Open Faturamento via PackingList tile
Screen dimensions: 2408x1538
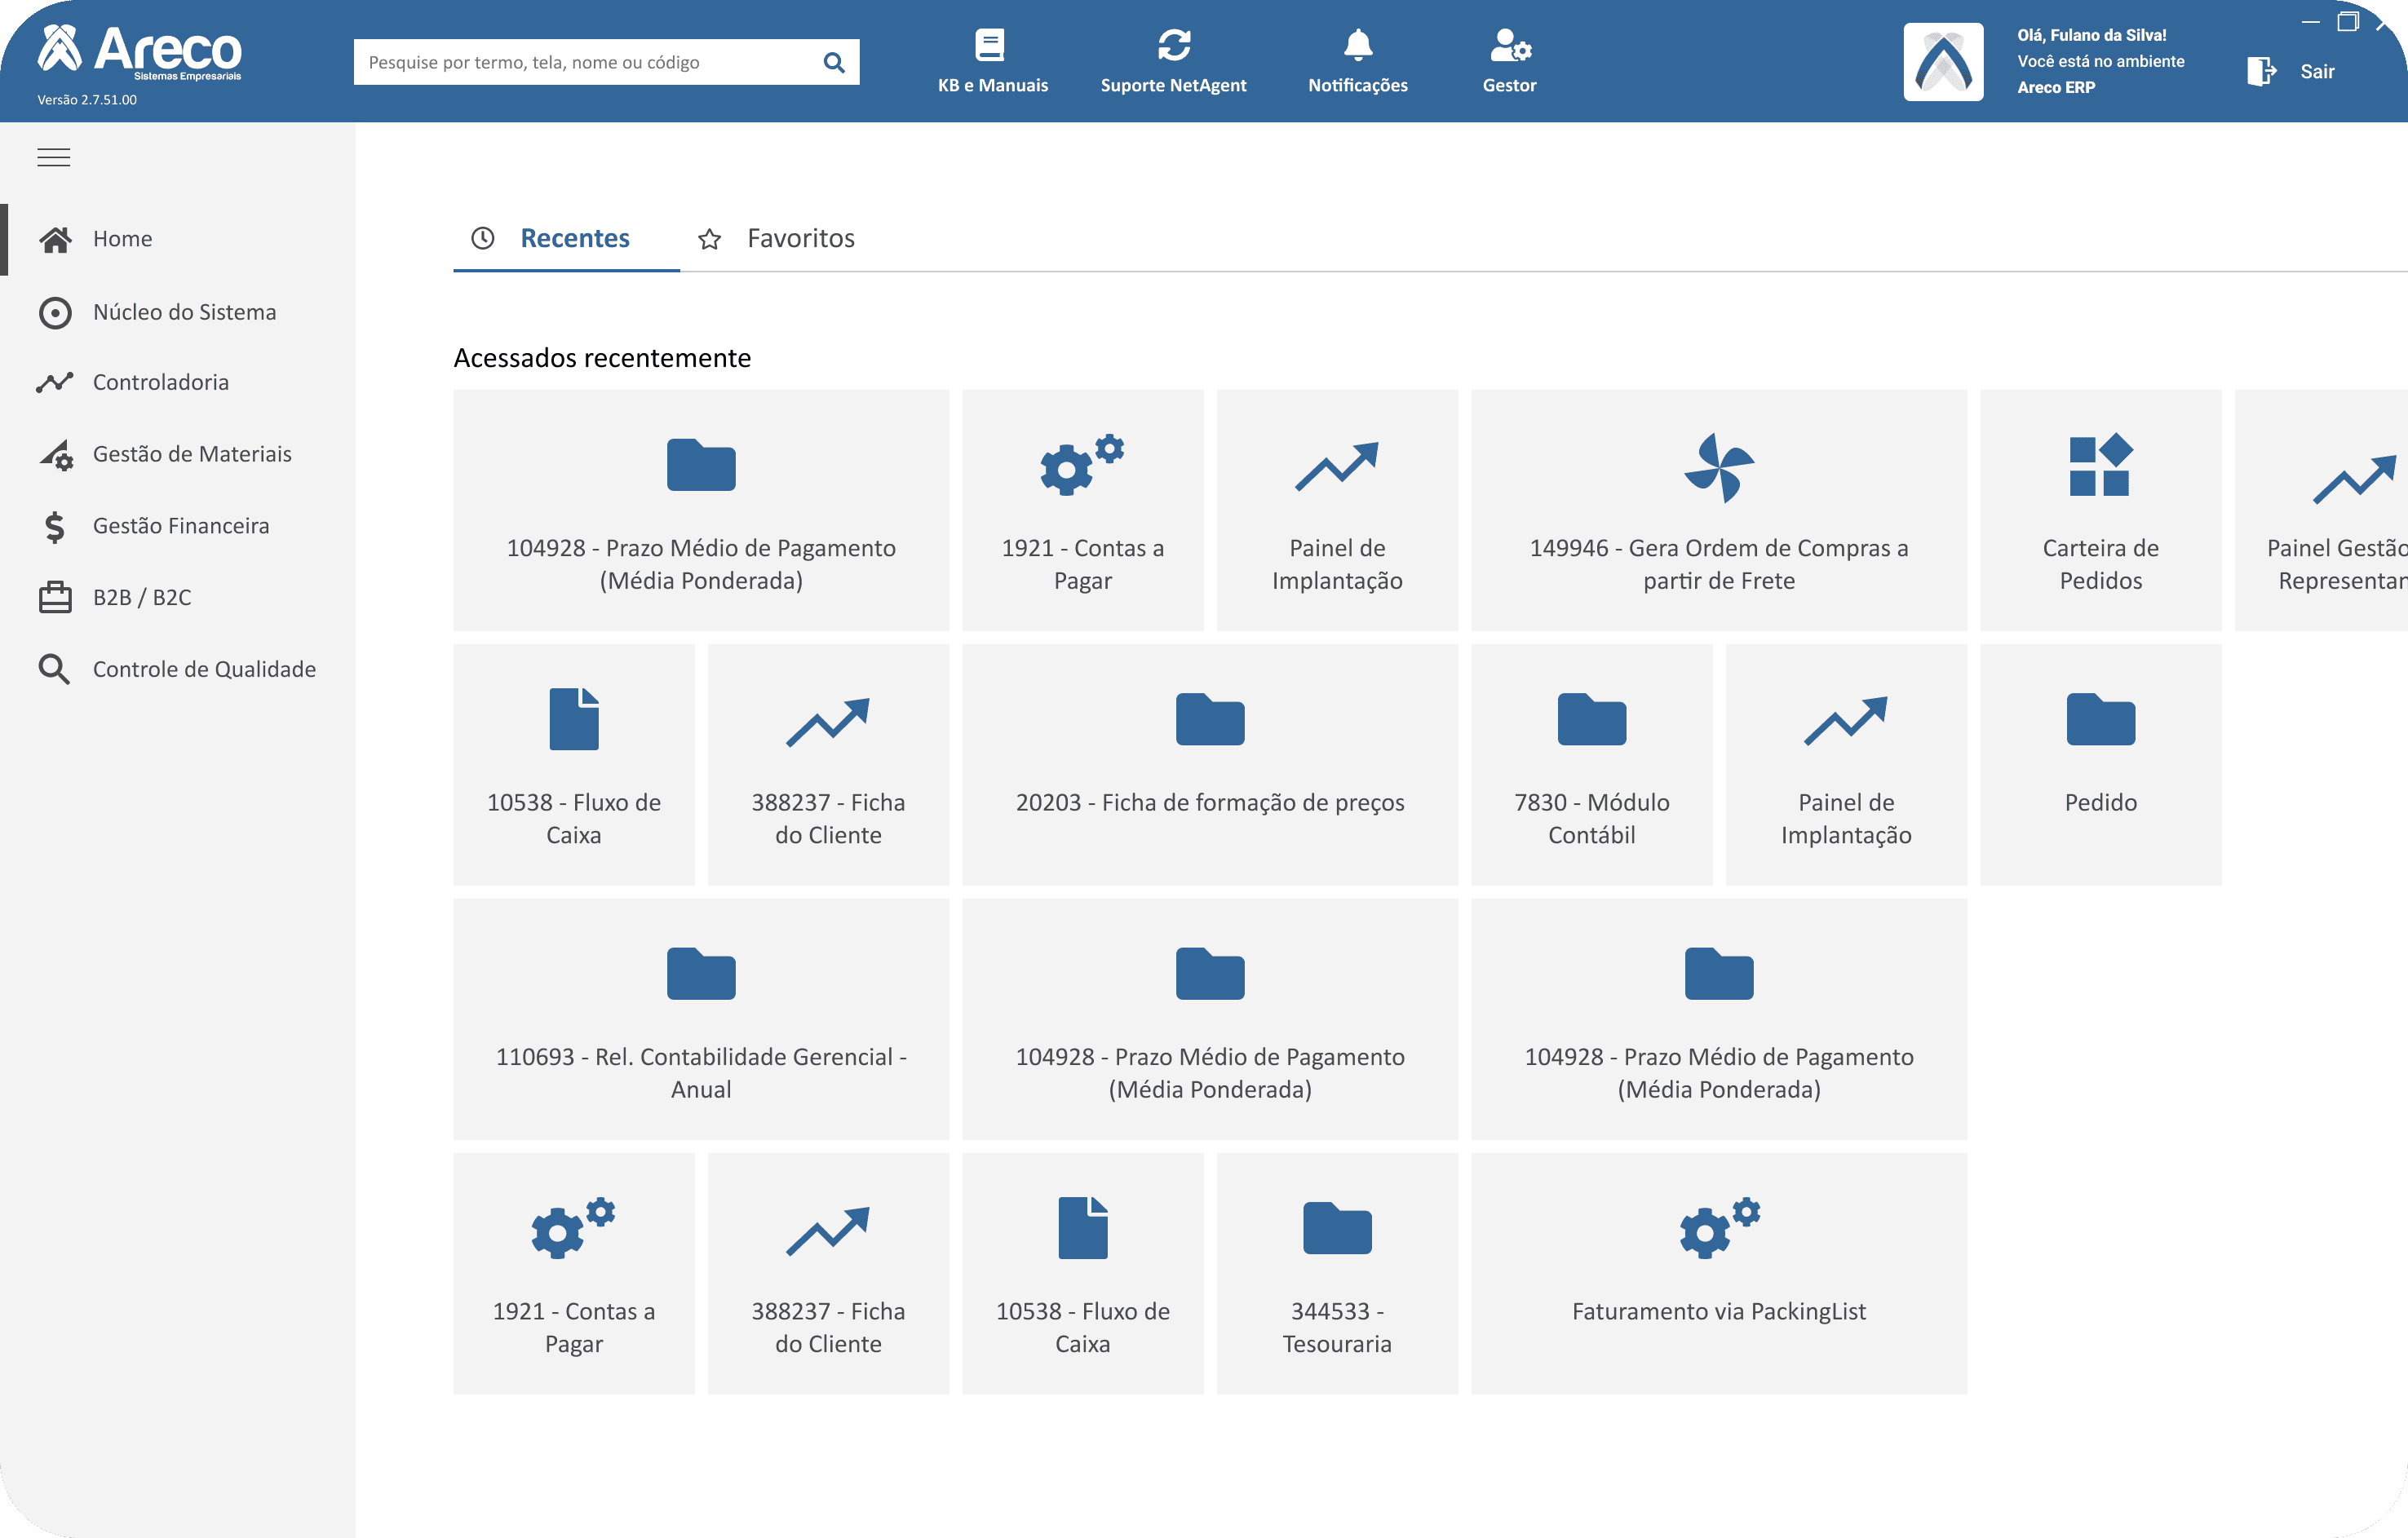(1718, 1273)
